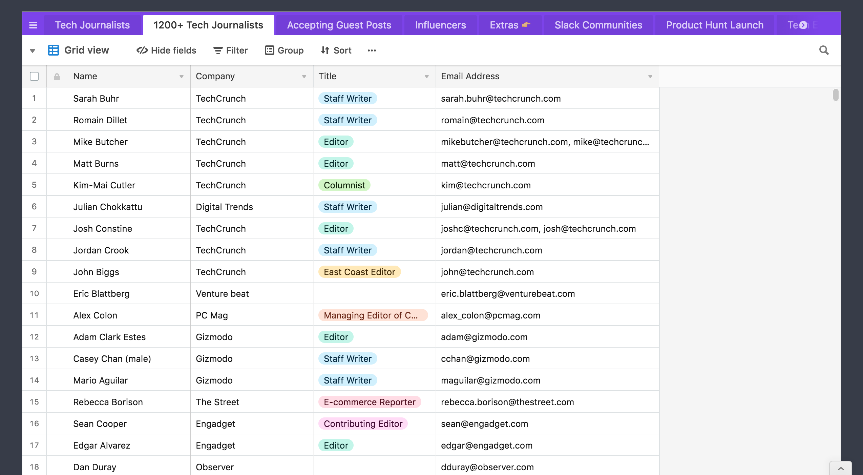Click Eric Blattberg's empty Title cell

(x=375, y=294)
